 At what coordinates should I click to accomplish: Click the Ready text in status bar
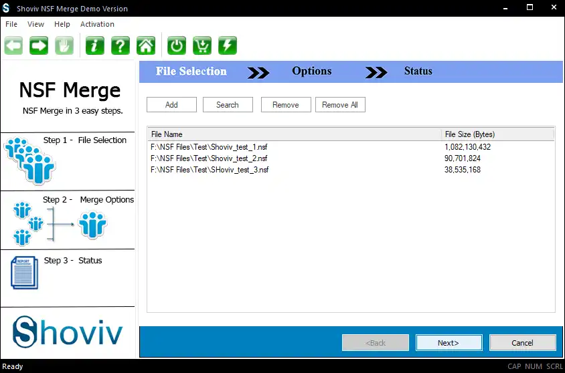(x=13, y=366)
